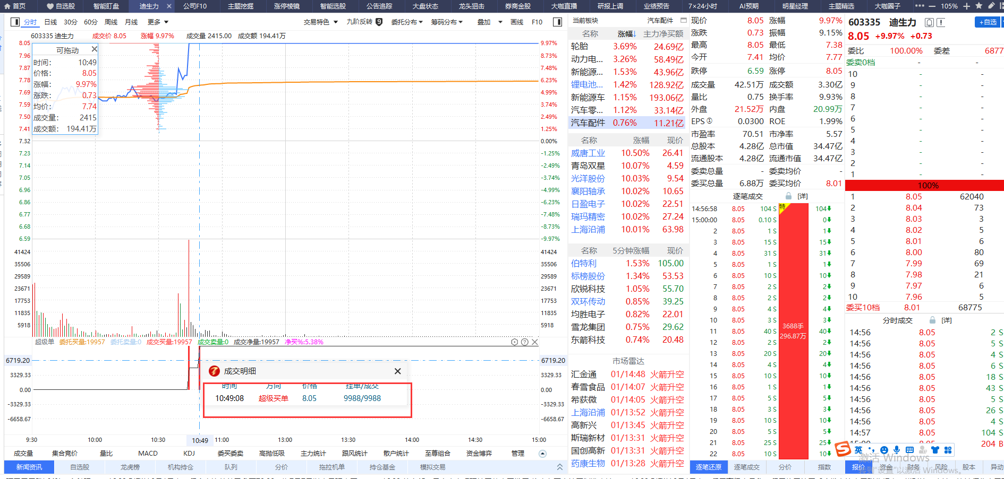Zoom in with the plus icon
The height and width of the screenshot is (479, 1004).
tap(966, 6)
